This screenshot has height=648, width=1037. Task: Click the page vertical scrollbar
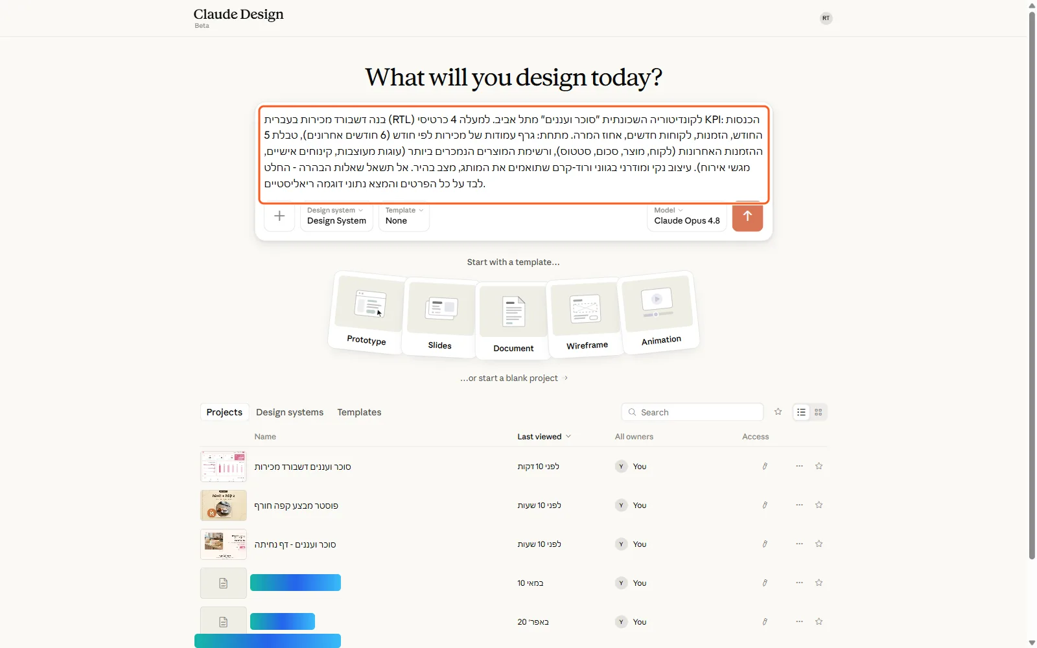(x=1032, y=285)
